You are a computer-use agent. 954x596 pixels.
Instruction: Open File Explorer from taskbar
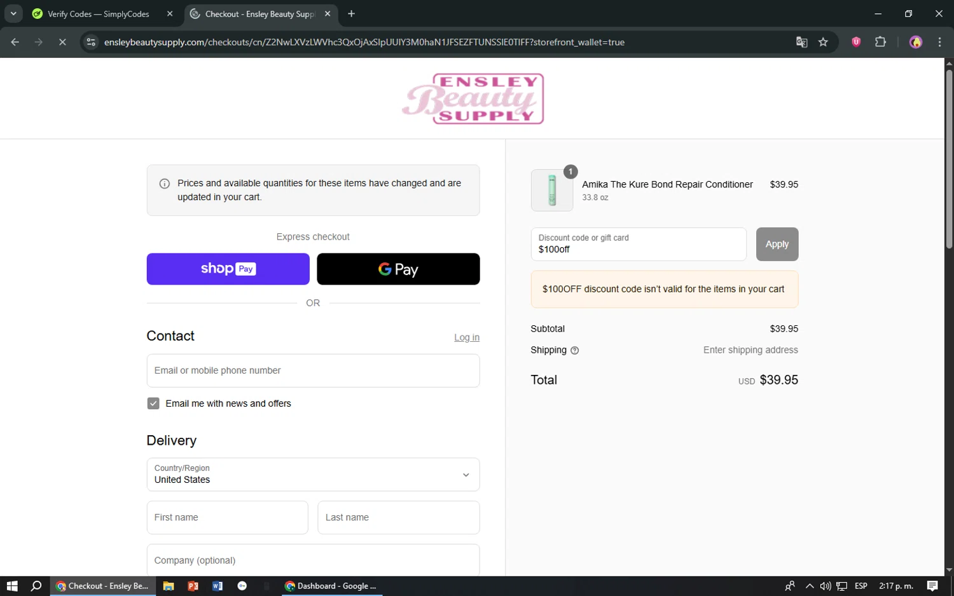[169, 586]
